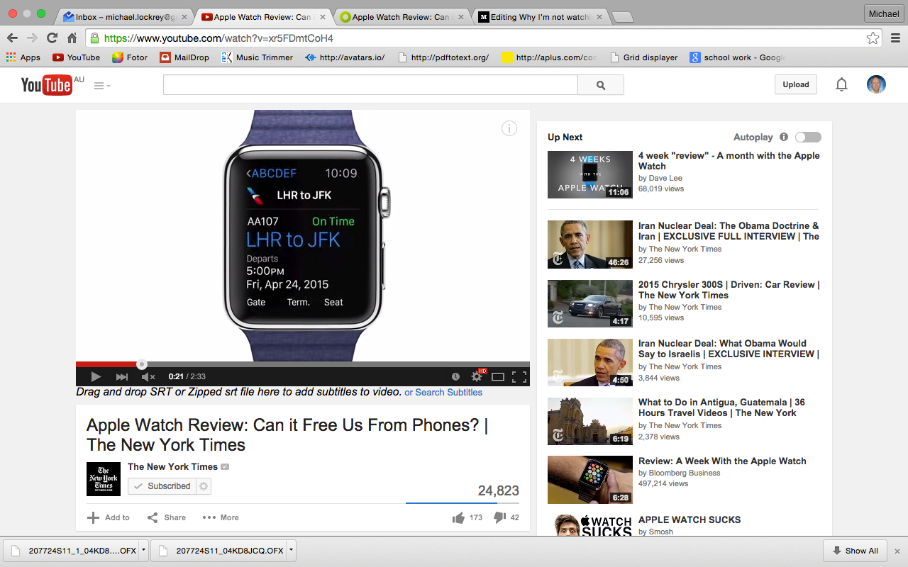This screenshot has width=908, height=567.
Task: Open the pdftotext.org bookmark
Action: point(443,57)
